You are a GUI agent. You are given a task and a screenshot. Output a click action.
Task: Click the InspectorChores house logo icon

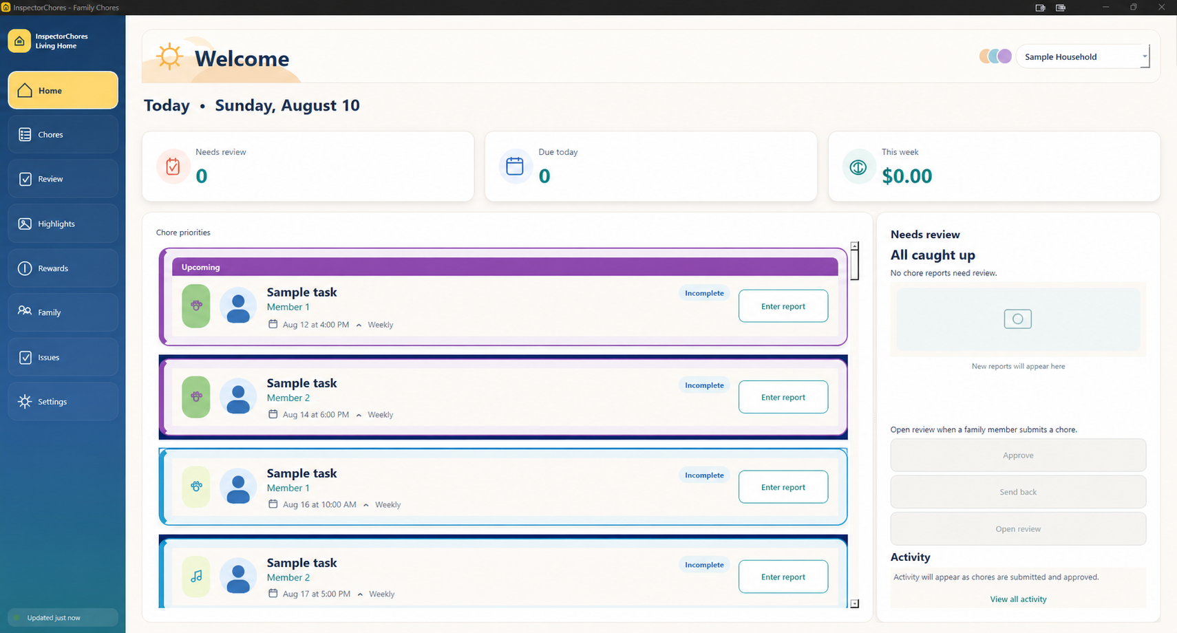tap(19, 41)
